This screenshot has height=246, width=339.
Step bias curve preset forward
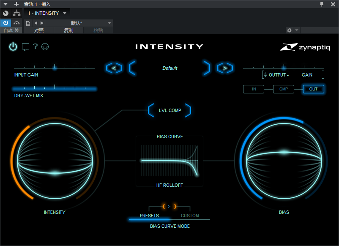point(169,206)
